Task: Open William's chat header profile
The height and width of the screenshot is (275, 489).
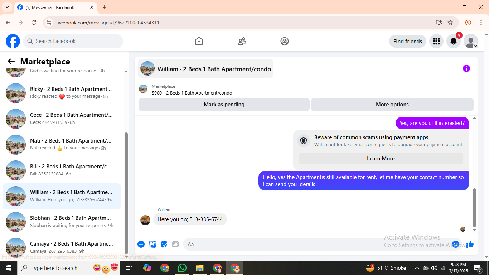Action: point(205,68)
